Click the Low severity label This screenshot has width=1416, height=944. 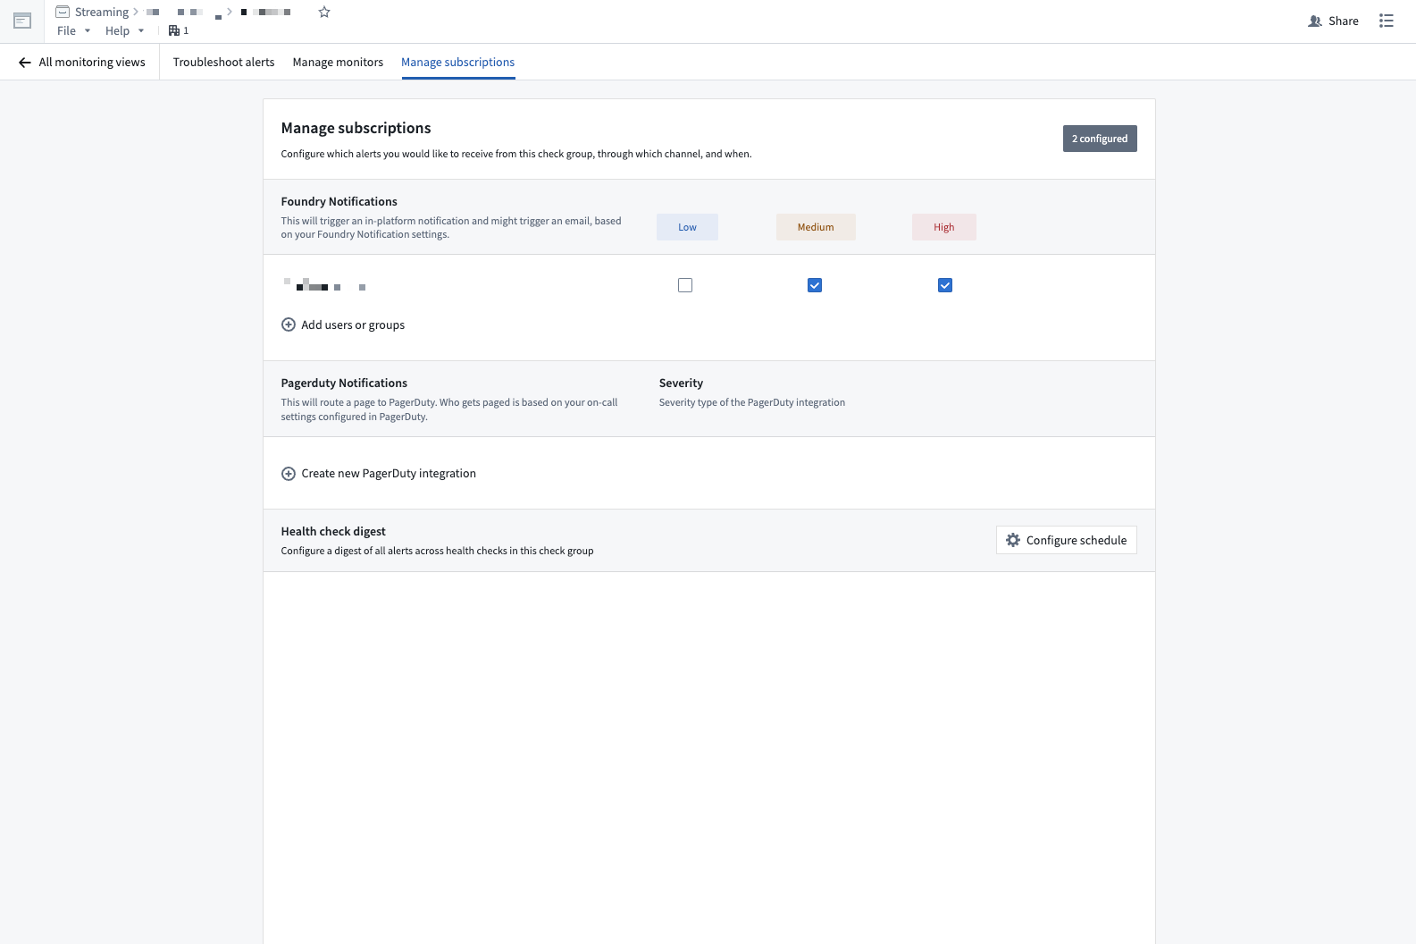[x=687, y=227]
